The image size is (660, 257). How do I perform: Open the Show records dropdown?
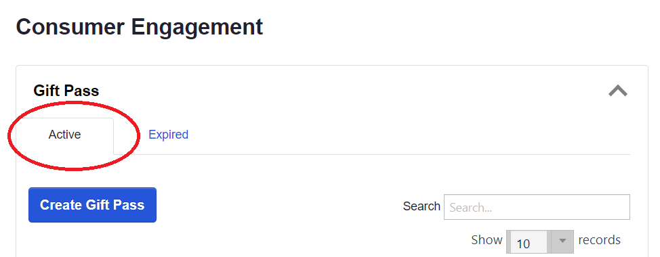coord(539,242)
